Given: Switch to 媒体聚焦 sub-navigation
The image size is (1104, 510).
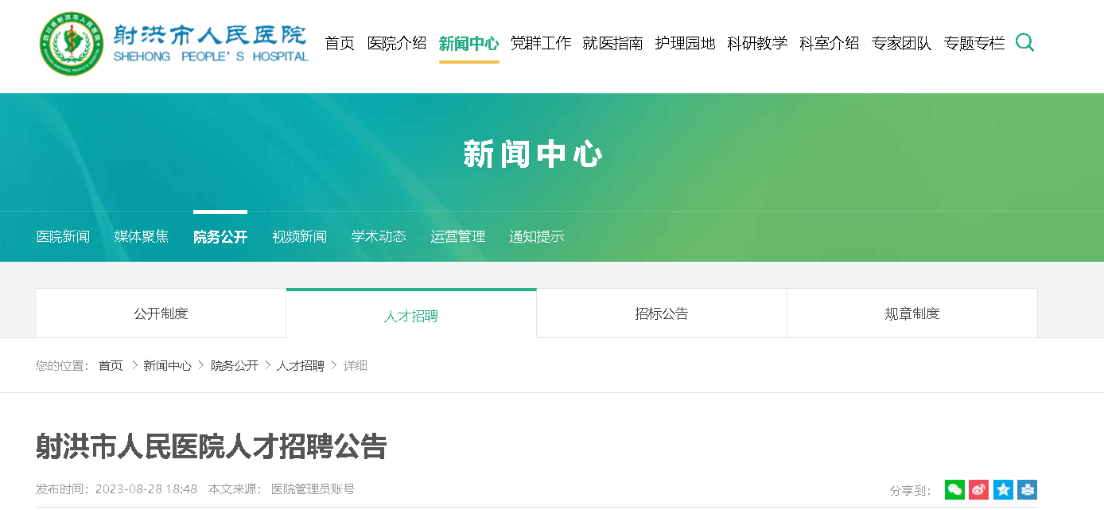Looking at the screenshot, I should pos(142,236).
